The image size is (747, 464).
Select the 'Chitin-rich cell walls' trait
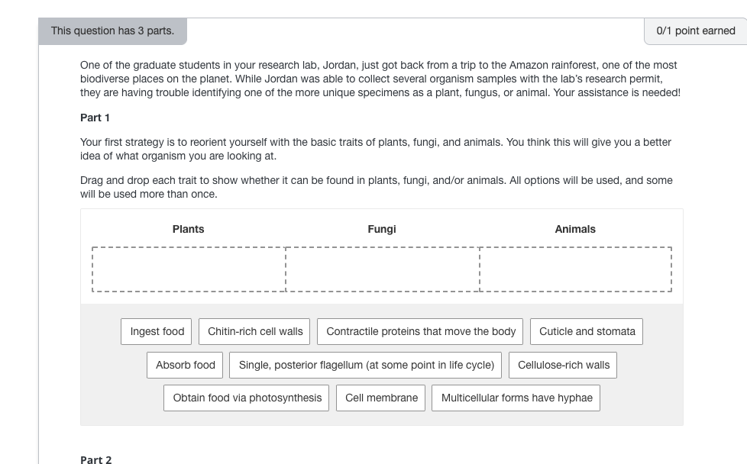(255, 331)
